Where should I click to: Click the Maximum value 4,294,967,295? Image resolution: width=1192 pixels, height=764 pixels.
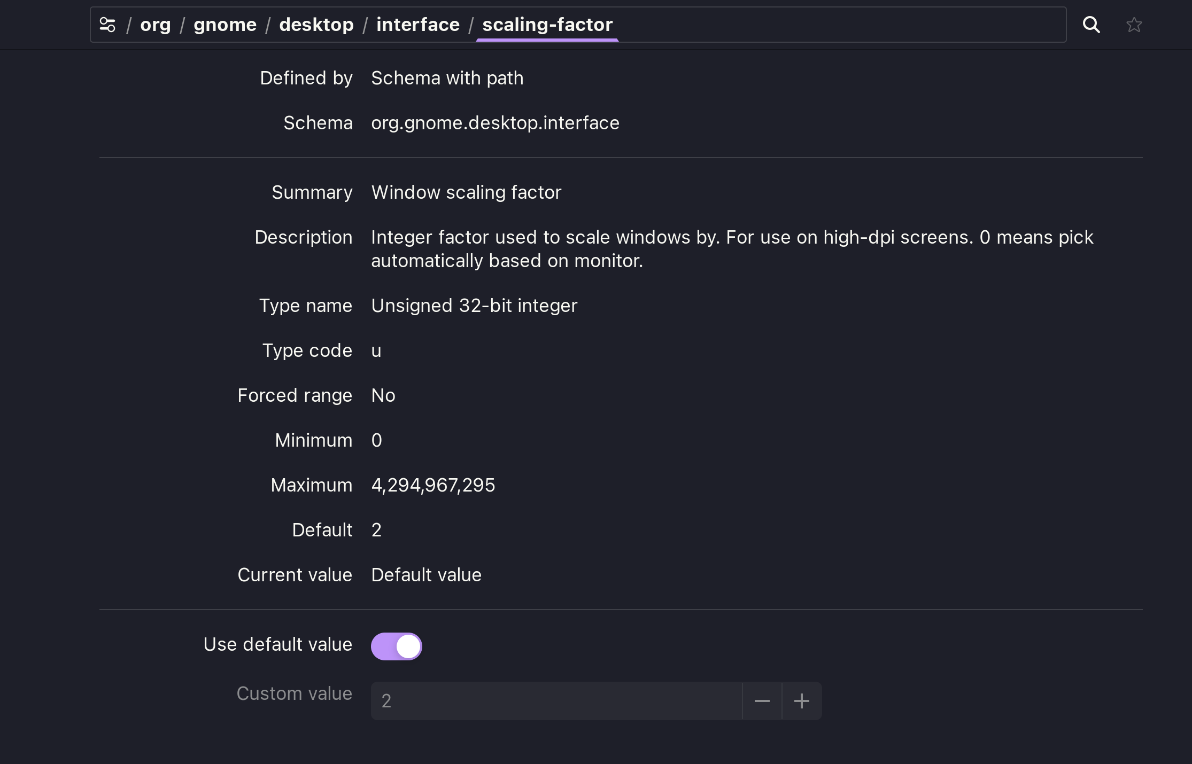click(433, 485)
